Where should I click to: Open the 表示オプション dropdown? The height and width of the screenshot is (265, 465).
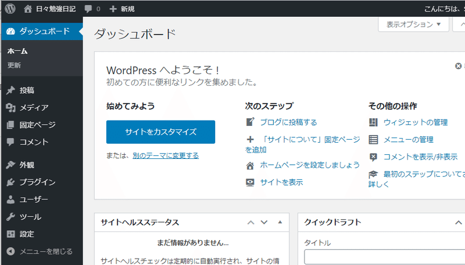413,24
